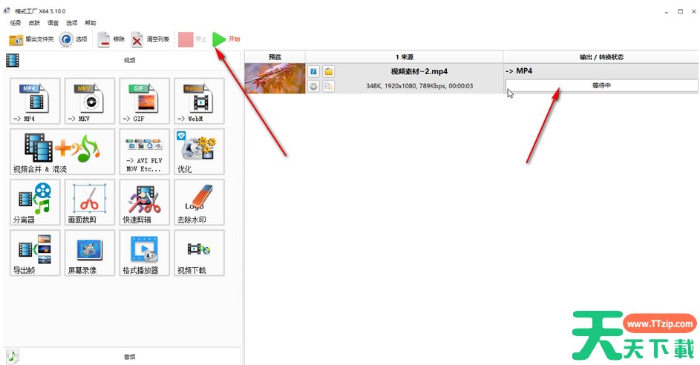Click the green 开始 start button
This screenshot has width=700, height=365.
pyautogui.click(x=219, y=39)
